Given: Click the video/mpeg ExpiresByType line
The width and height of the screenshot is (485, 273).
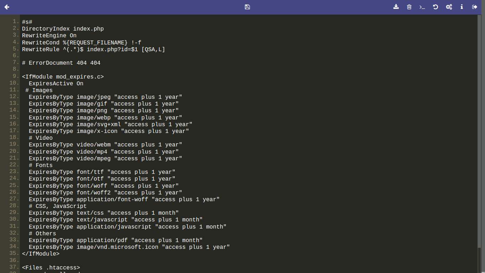Looking at the screenshot, I should [105, 159].
